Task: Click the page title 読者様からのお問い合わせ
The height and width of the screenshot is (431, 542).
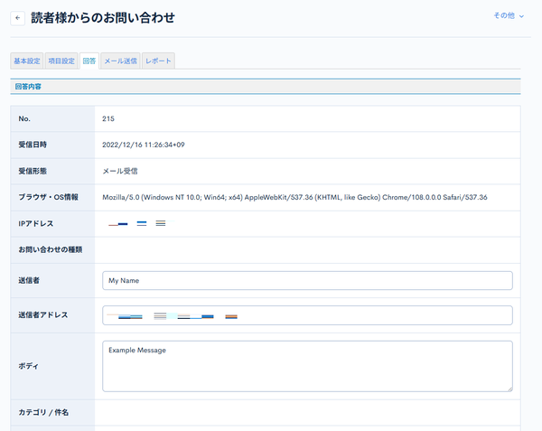Action: click(103, 18)
